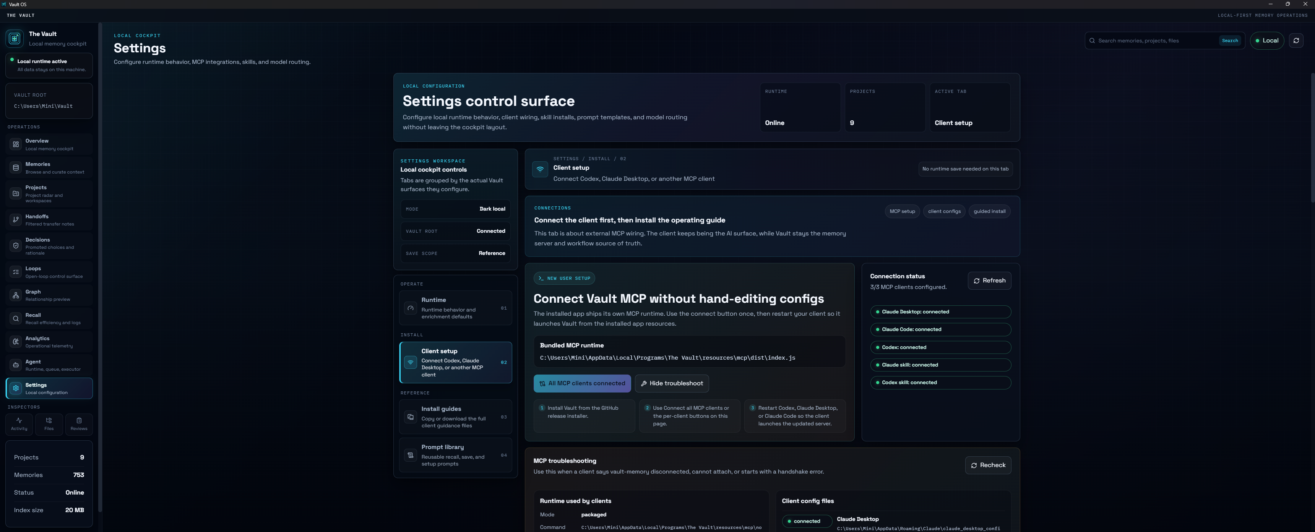Image resolution: width=1315 pixels, height=532 pixels.
Task: Click the Memories count 753
Action: tap(79, 475)
